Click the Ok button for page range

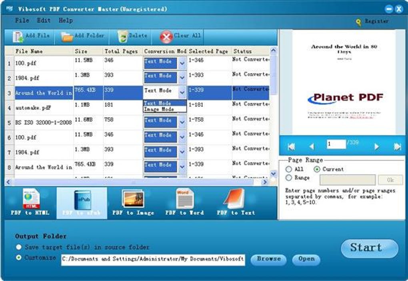coord(390,180)
